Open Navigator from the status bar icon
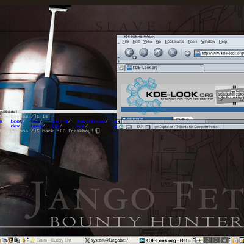Screen dimensions: 244x244 tap(121, 127)
